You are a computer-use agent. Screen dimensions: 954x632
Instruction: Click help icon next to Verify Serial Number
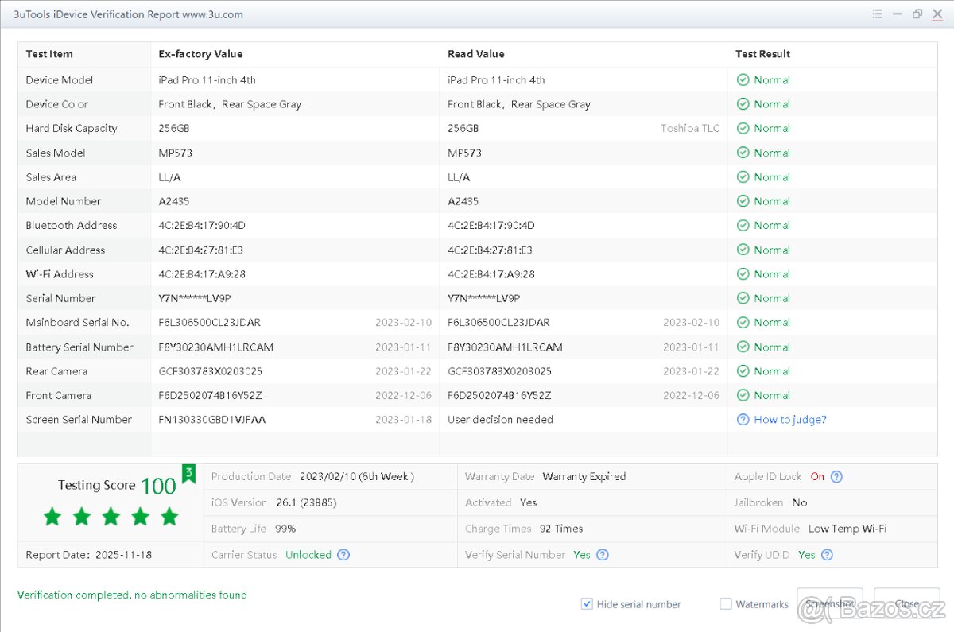pyautogui.click(x=603, y=555)
